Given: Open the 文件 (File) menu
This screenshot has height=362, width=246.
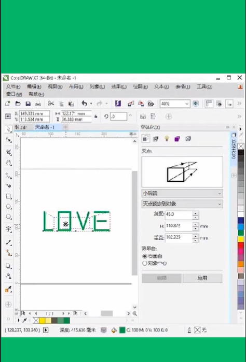Looking at the screenshot, I should (x=13, y=86).
